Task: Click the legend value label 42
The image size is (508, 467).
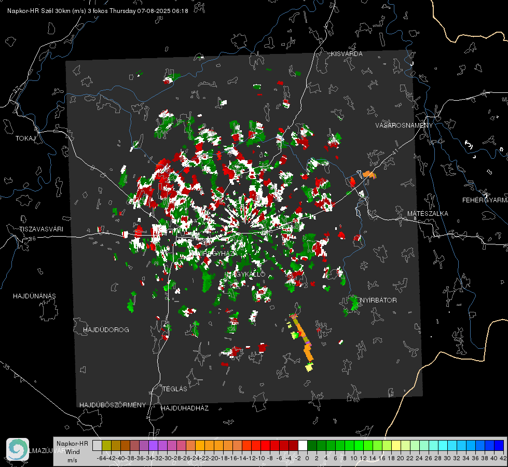Action: [x=503, y=458]
